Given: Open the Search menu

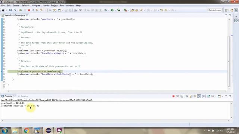Looking at the screenshot, I should click(x=46, y=6).
